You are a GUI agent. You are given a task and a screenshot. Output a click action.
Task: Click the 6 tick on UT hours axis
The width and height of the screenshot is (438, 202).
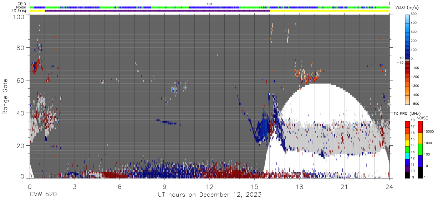click(x=119, y=187)
